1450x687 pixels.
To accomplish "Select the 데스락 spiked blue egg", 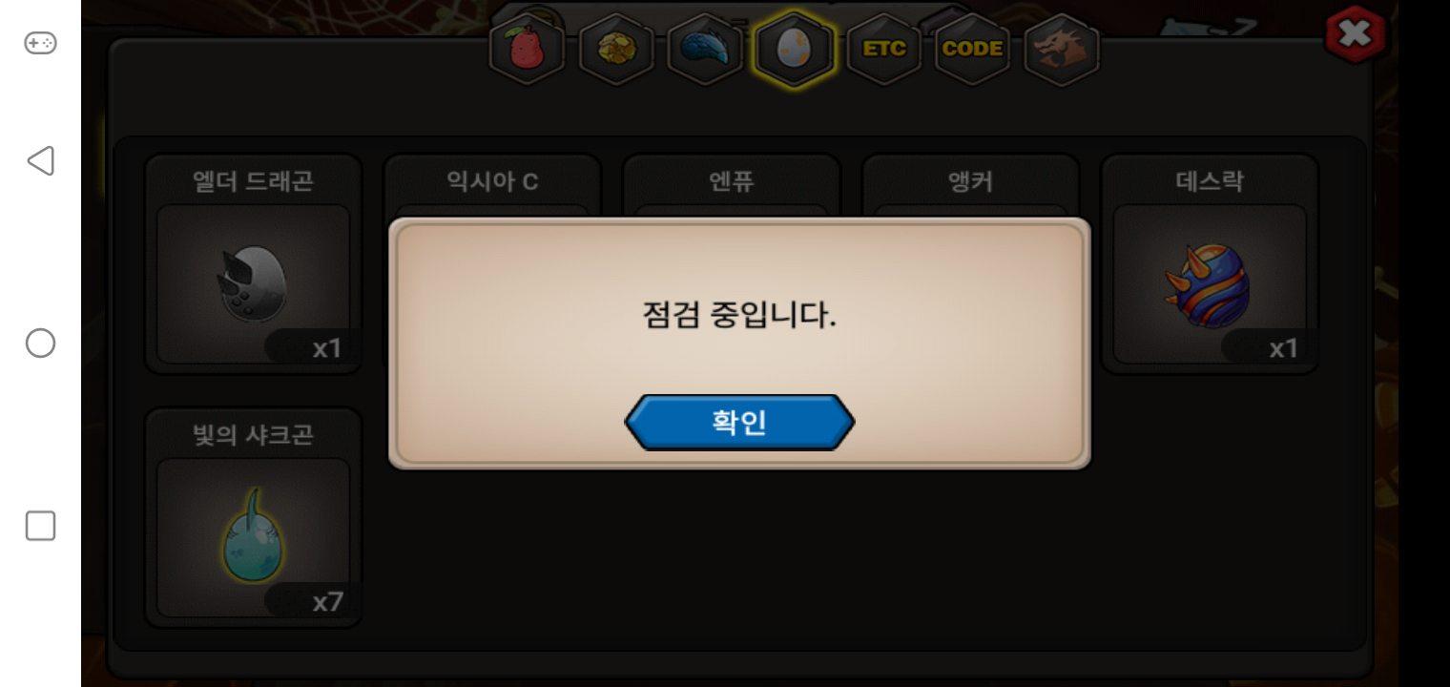I will (x=1210, y=283).
